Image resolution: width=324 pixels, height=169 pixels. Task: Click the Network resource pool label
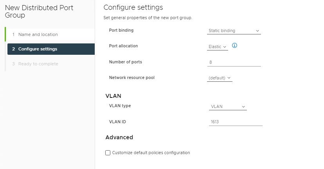point(131,77)
